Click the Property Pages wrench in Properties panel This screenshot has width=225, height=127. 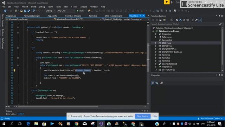(x=162, y=83)
